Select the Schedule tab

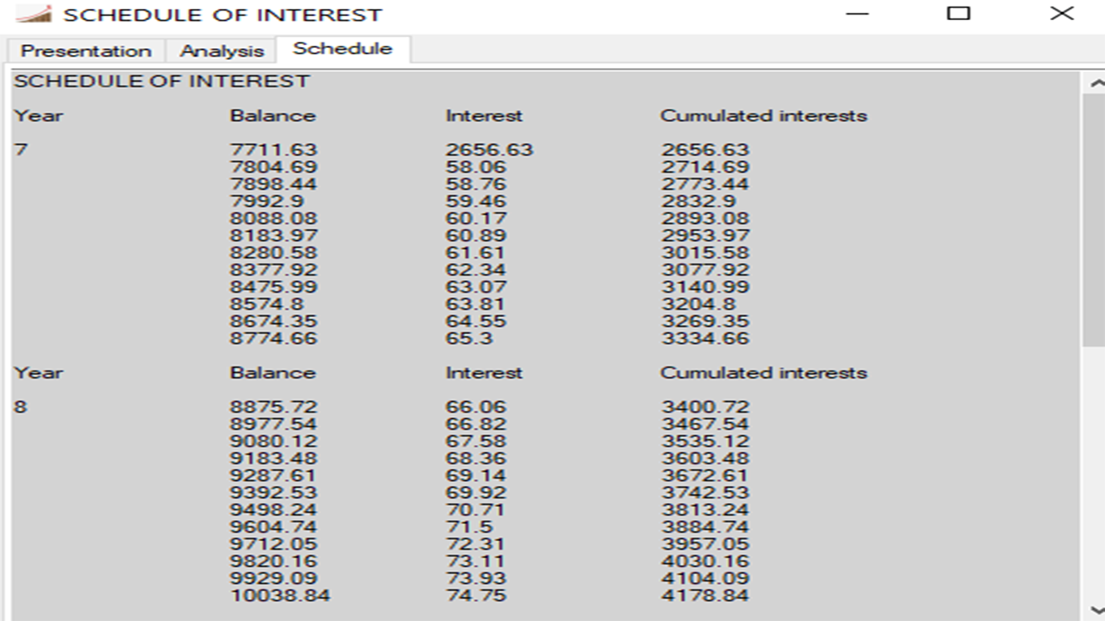coord(342,49)
